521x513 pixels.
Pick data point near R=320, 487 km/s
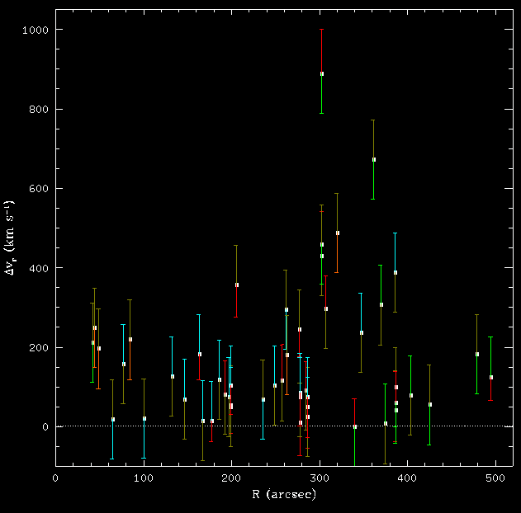[338, 233]
